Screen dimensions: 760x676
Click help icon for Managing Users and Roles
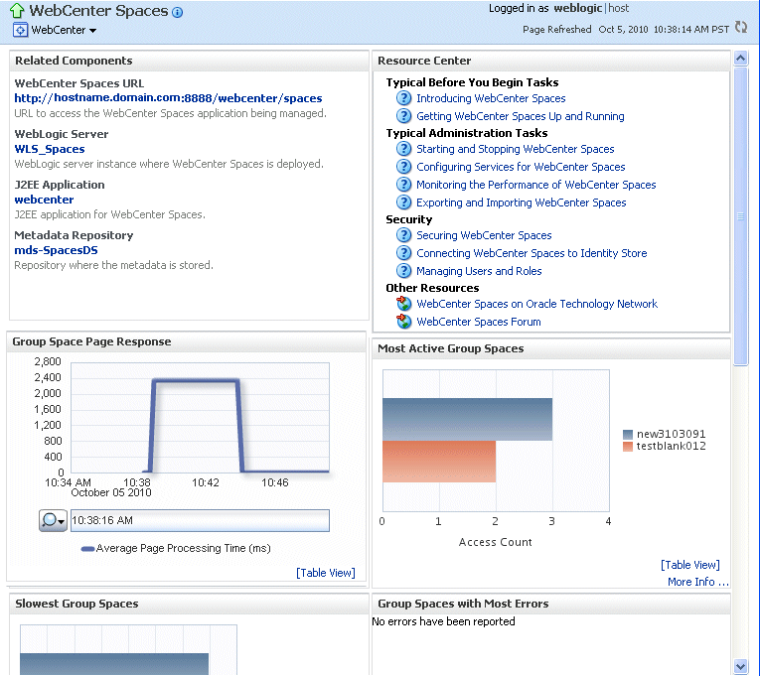coord(403,271)
